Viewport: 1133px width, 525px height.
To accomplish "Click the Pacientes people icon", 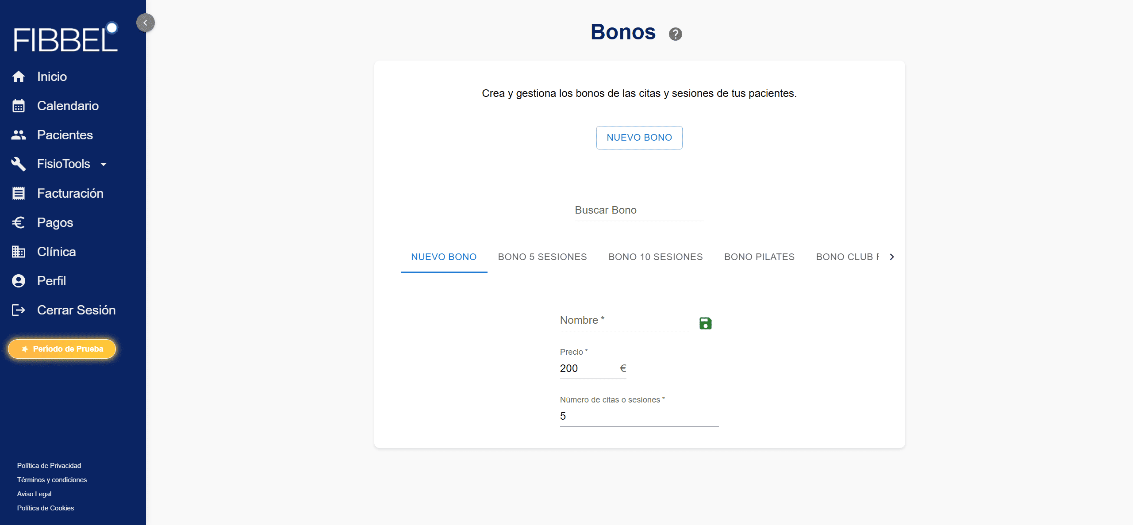I will (19, 135).
